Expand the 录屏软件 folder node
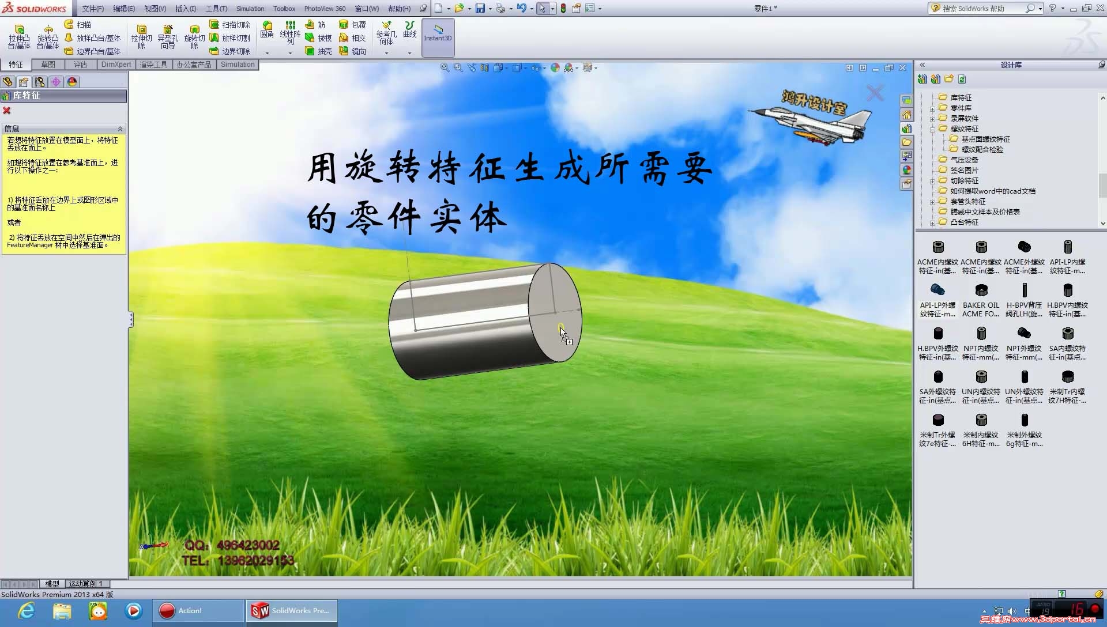Image resolution: width=1107 pixels, height=627 pixels. pos(932,119)
